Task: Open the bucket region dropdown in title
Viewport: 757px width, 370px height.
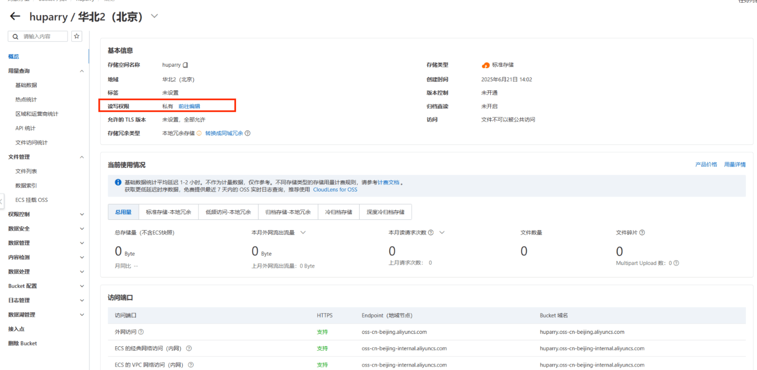Action: click(154, 16)
